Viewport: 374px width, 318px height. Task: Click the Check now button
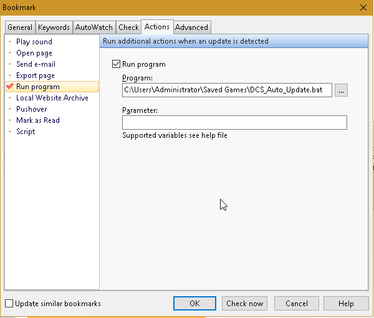pos(245,304)
